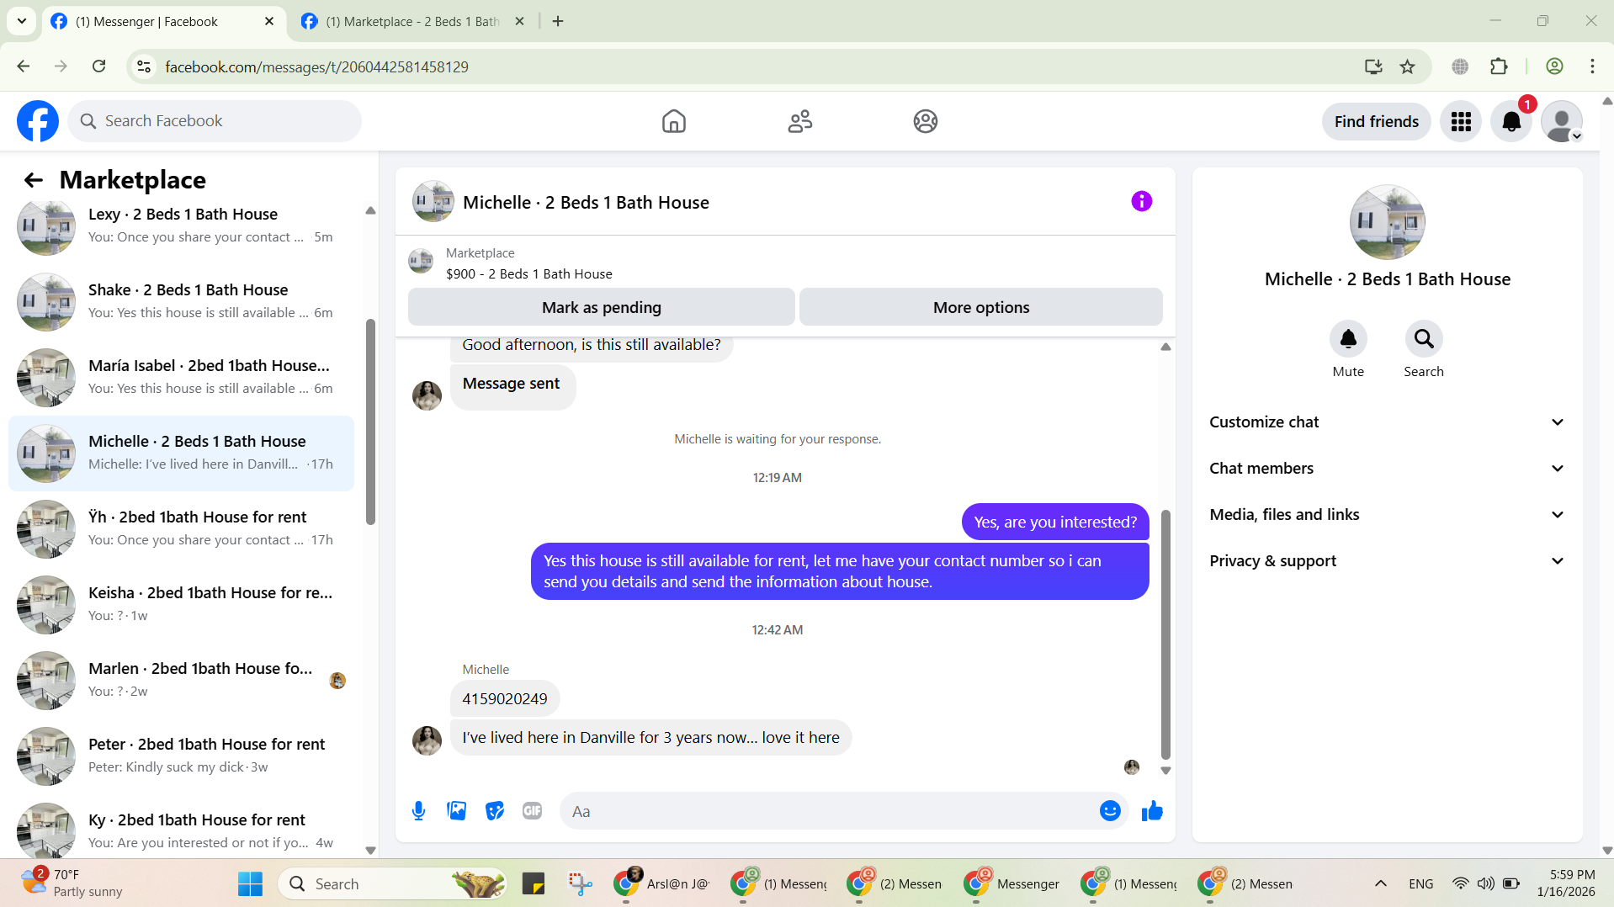This screenshot has height=907, width=1614.
Task: Click the Facebook logo
Action: [x=38, y=121]
